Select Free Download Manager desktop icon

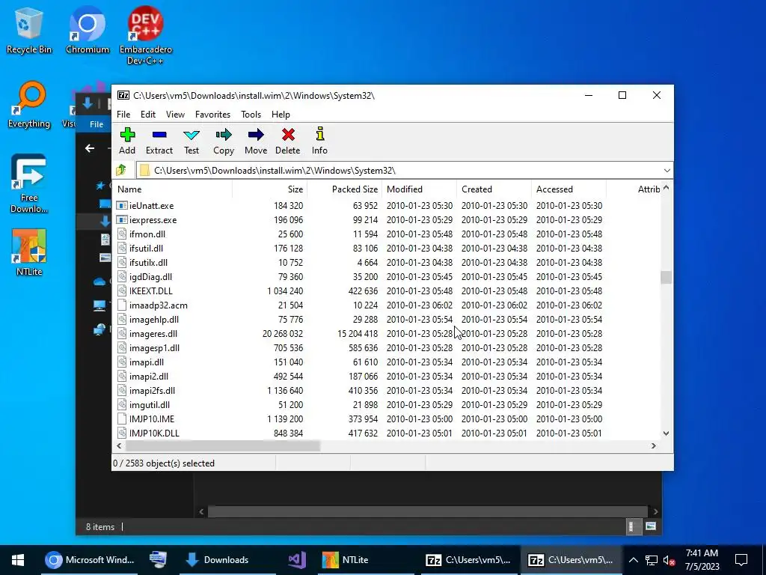(29, 184)
